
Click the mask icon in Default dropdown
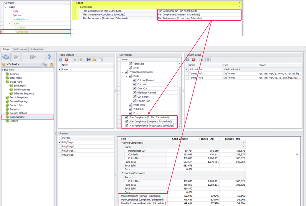click(4, 64)
